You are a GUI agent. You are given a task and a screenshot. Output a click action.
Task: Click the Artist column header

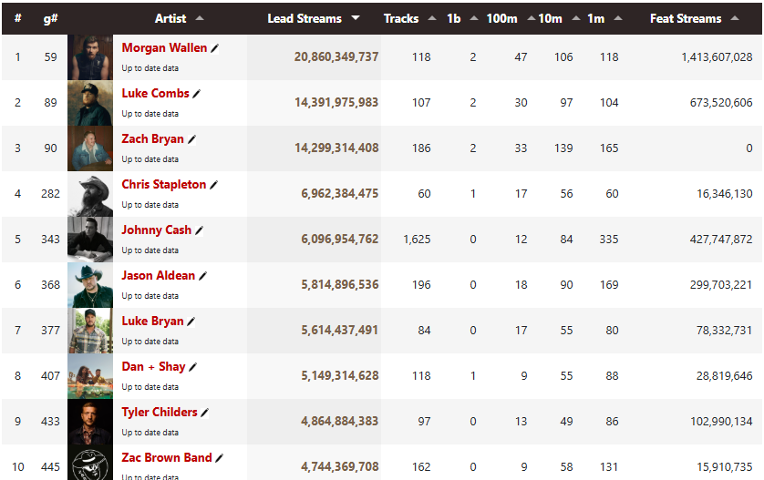[x=170, y=18]
